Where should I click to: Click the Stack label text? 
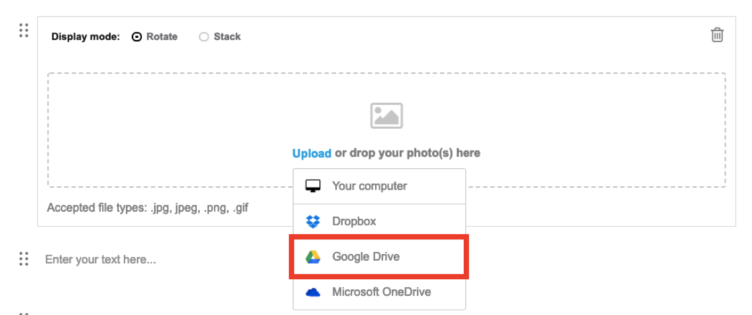click(227, 37)
